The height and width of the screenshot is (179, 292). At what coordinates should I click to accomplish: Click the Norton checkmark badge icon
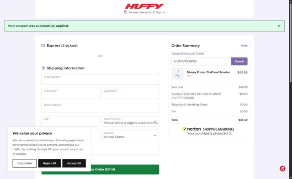click(184, 129)
